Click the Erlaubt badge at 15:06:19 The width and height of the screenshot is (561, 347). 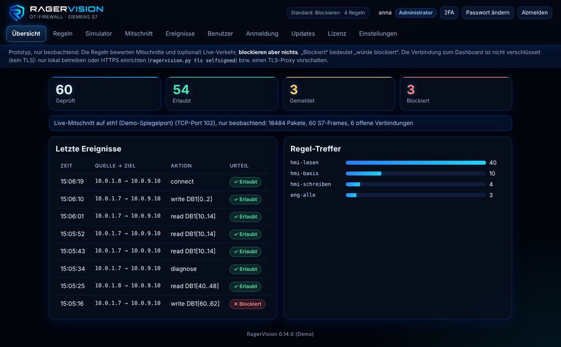pyautogui.click(x=245, y=182)
